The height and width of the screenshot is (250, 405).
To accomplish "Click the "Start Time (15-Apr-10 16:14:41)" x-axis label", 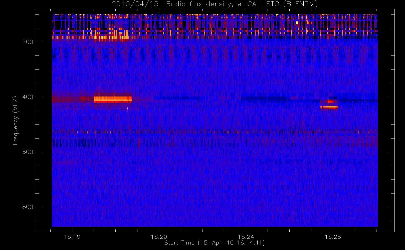I will pos(215,242).
